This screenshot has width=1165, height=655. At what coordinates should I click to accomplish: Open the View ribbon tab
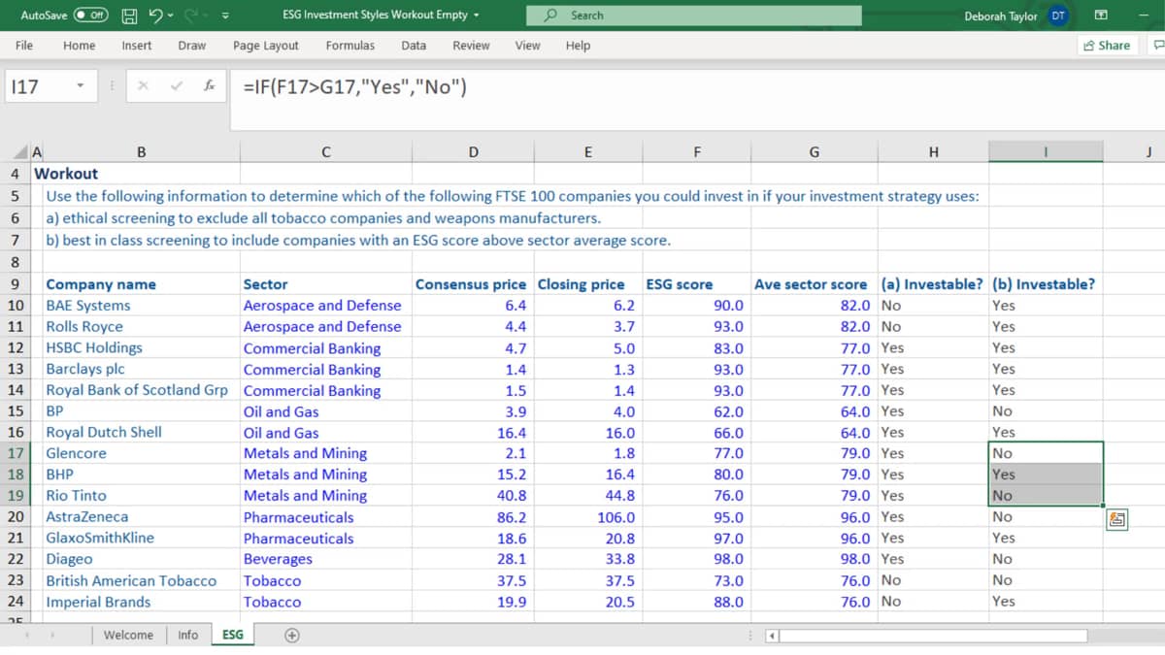pyautogui.click(x=527, y=46)
